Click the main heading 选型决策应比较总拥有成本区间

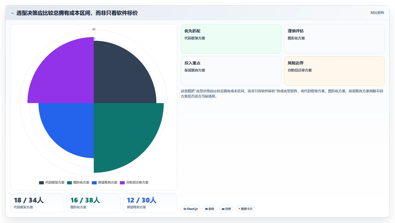(x=77, y=13)
